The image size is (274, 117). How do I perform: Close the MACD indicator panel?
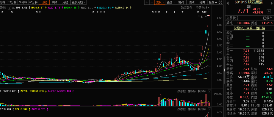pos(210,109)
